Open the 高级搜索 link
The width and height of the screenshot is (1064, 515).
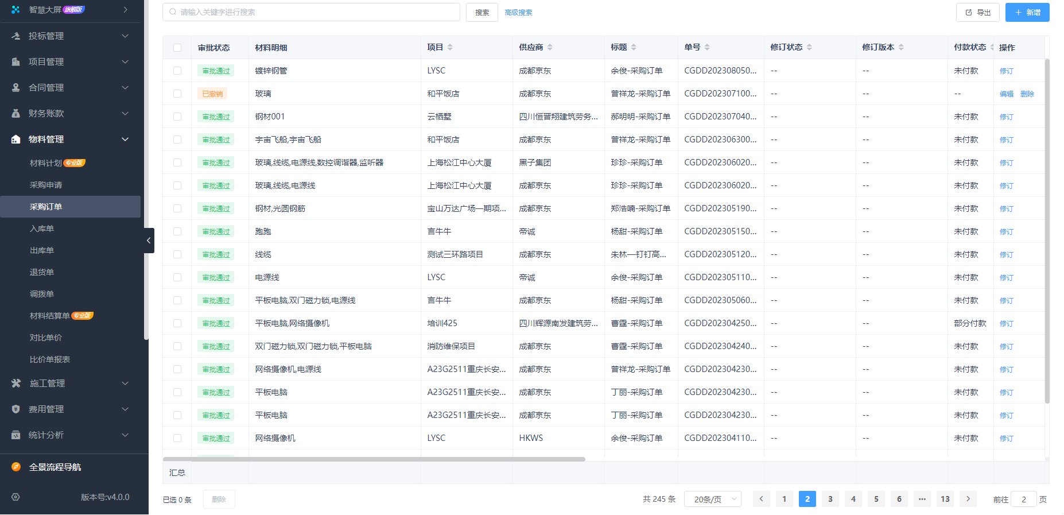coord(518,12)
